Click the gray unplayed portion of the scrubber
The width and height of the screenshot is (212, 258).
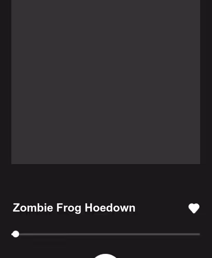(x=110, y=234)
